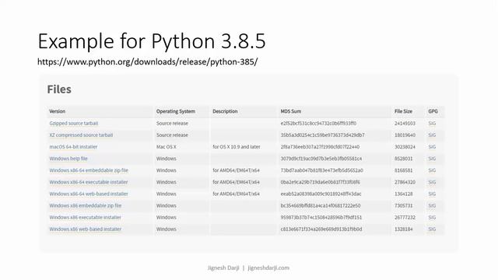Download Windows x86-64 embeddable zip file
498x280 pixels.
click(x=89, y=170)
